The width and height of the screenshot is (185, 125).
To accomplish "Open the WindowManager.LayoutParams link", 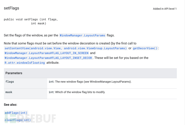I will [x=82, y=35].
